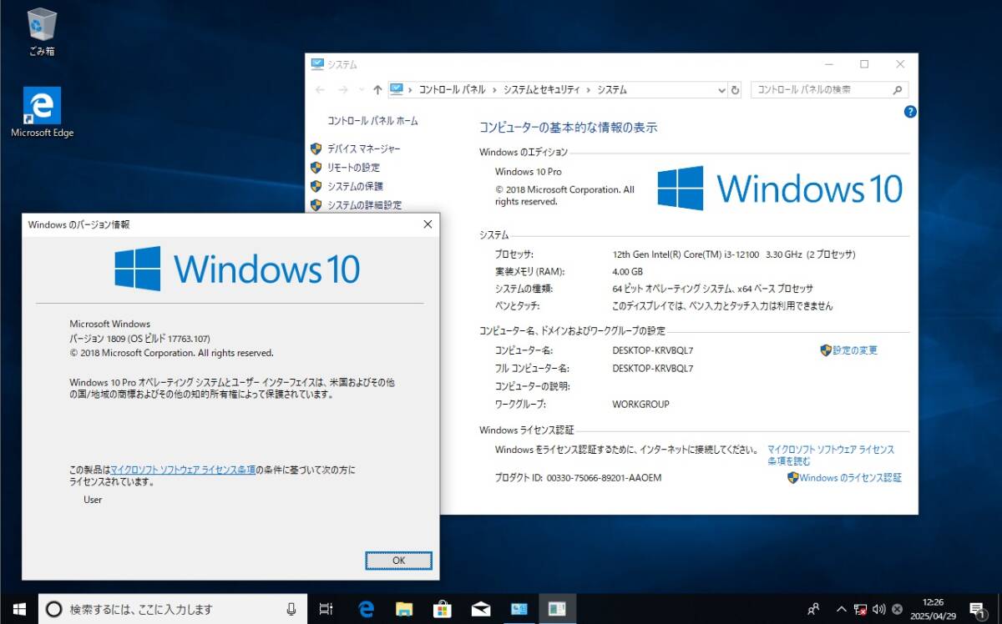This screenshot has height=624, width=1002.
Task: Click the magnifier icon in control panel search
Action: tap(898, 90)
